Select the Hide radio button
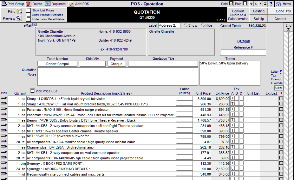Screen dimensions: 294x180 203,25
